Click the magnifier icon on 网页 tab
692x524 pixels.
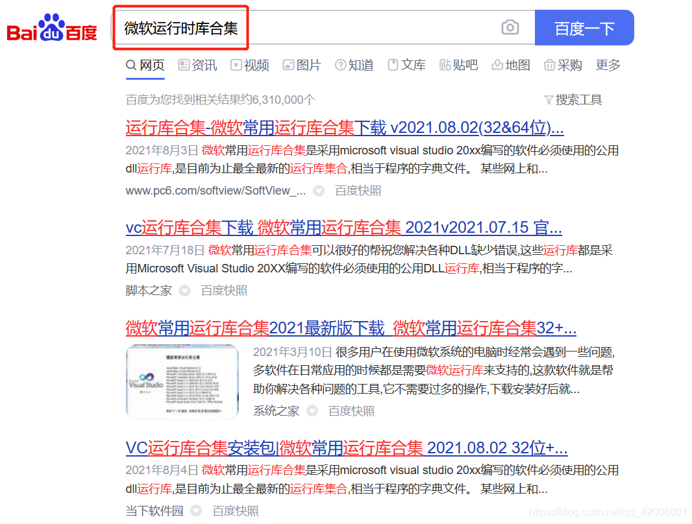point(131,65)
